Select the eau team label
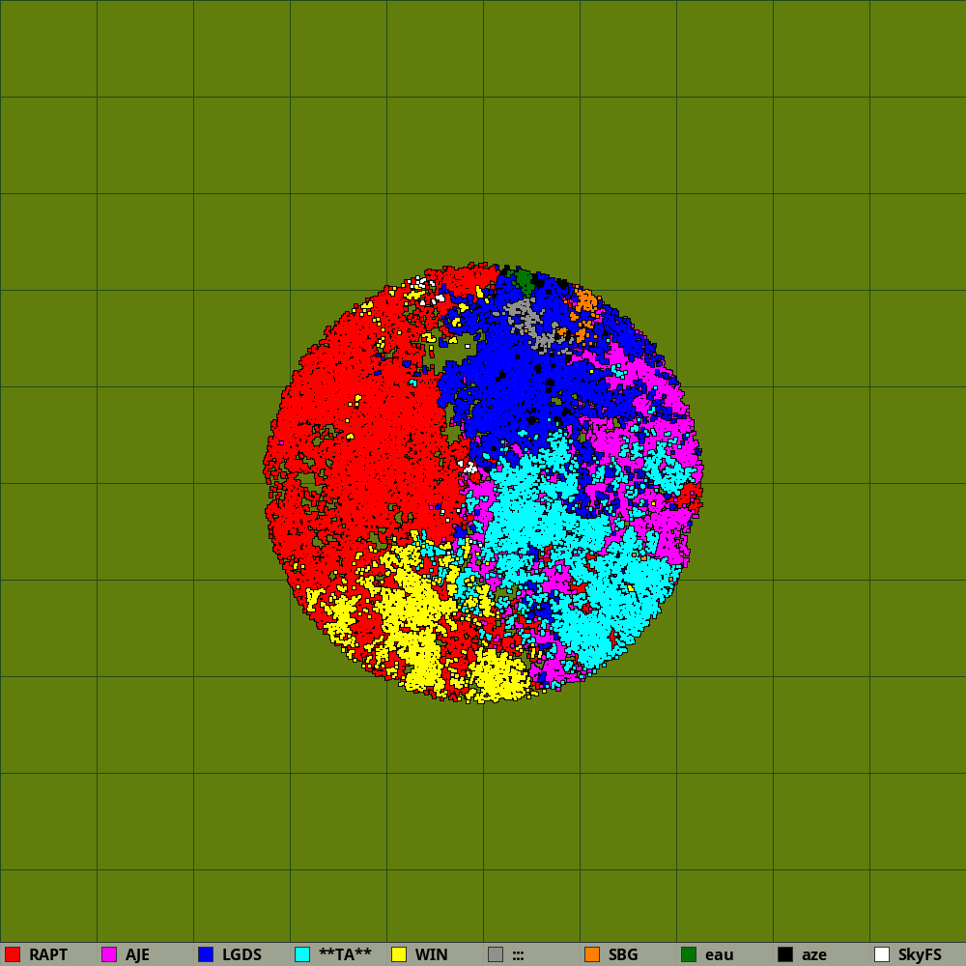Viewport: 966px width, 966px height. click(x=719, y=954)
